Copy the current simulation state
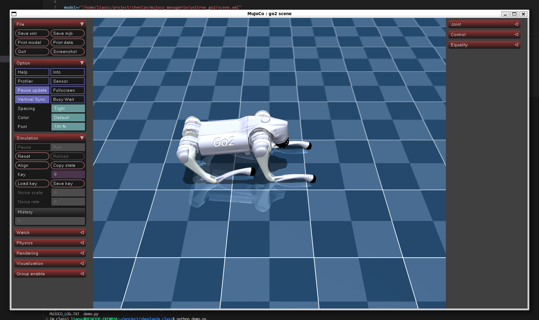Viewport: 539px width, 320px height. tap(67, 165)
